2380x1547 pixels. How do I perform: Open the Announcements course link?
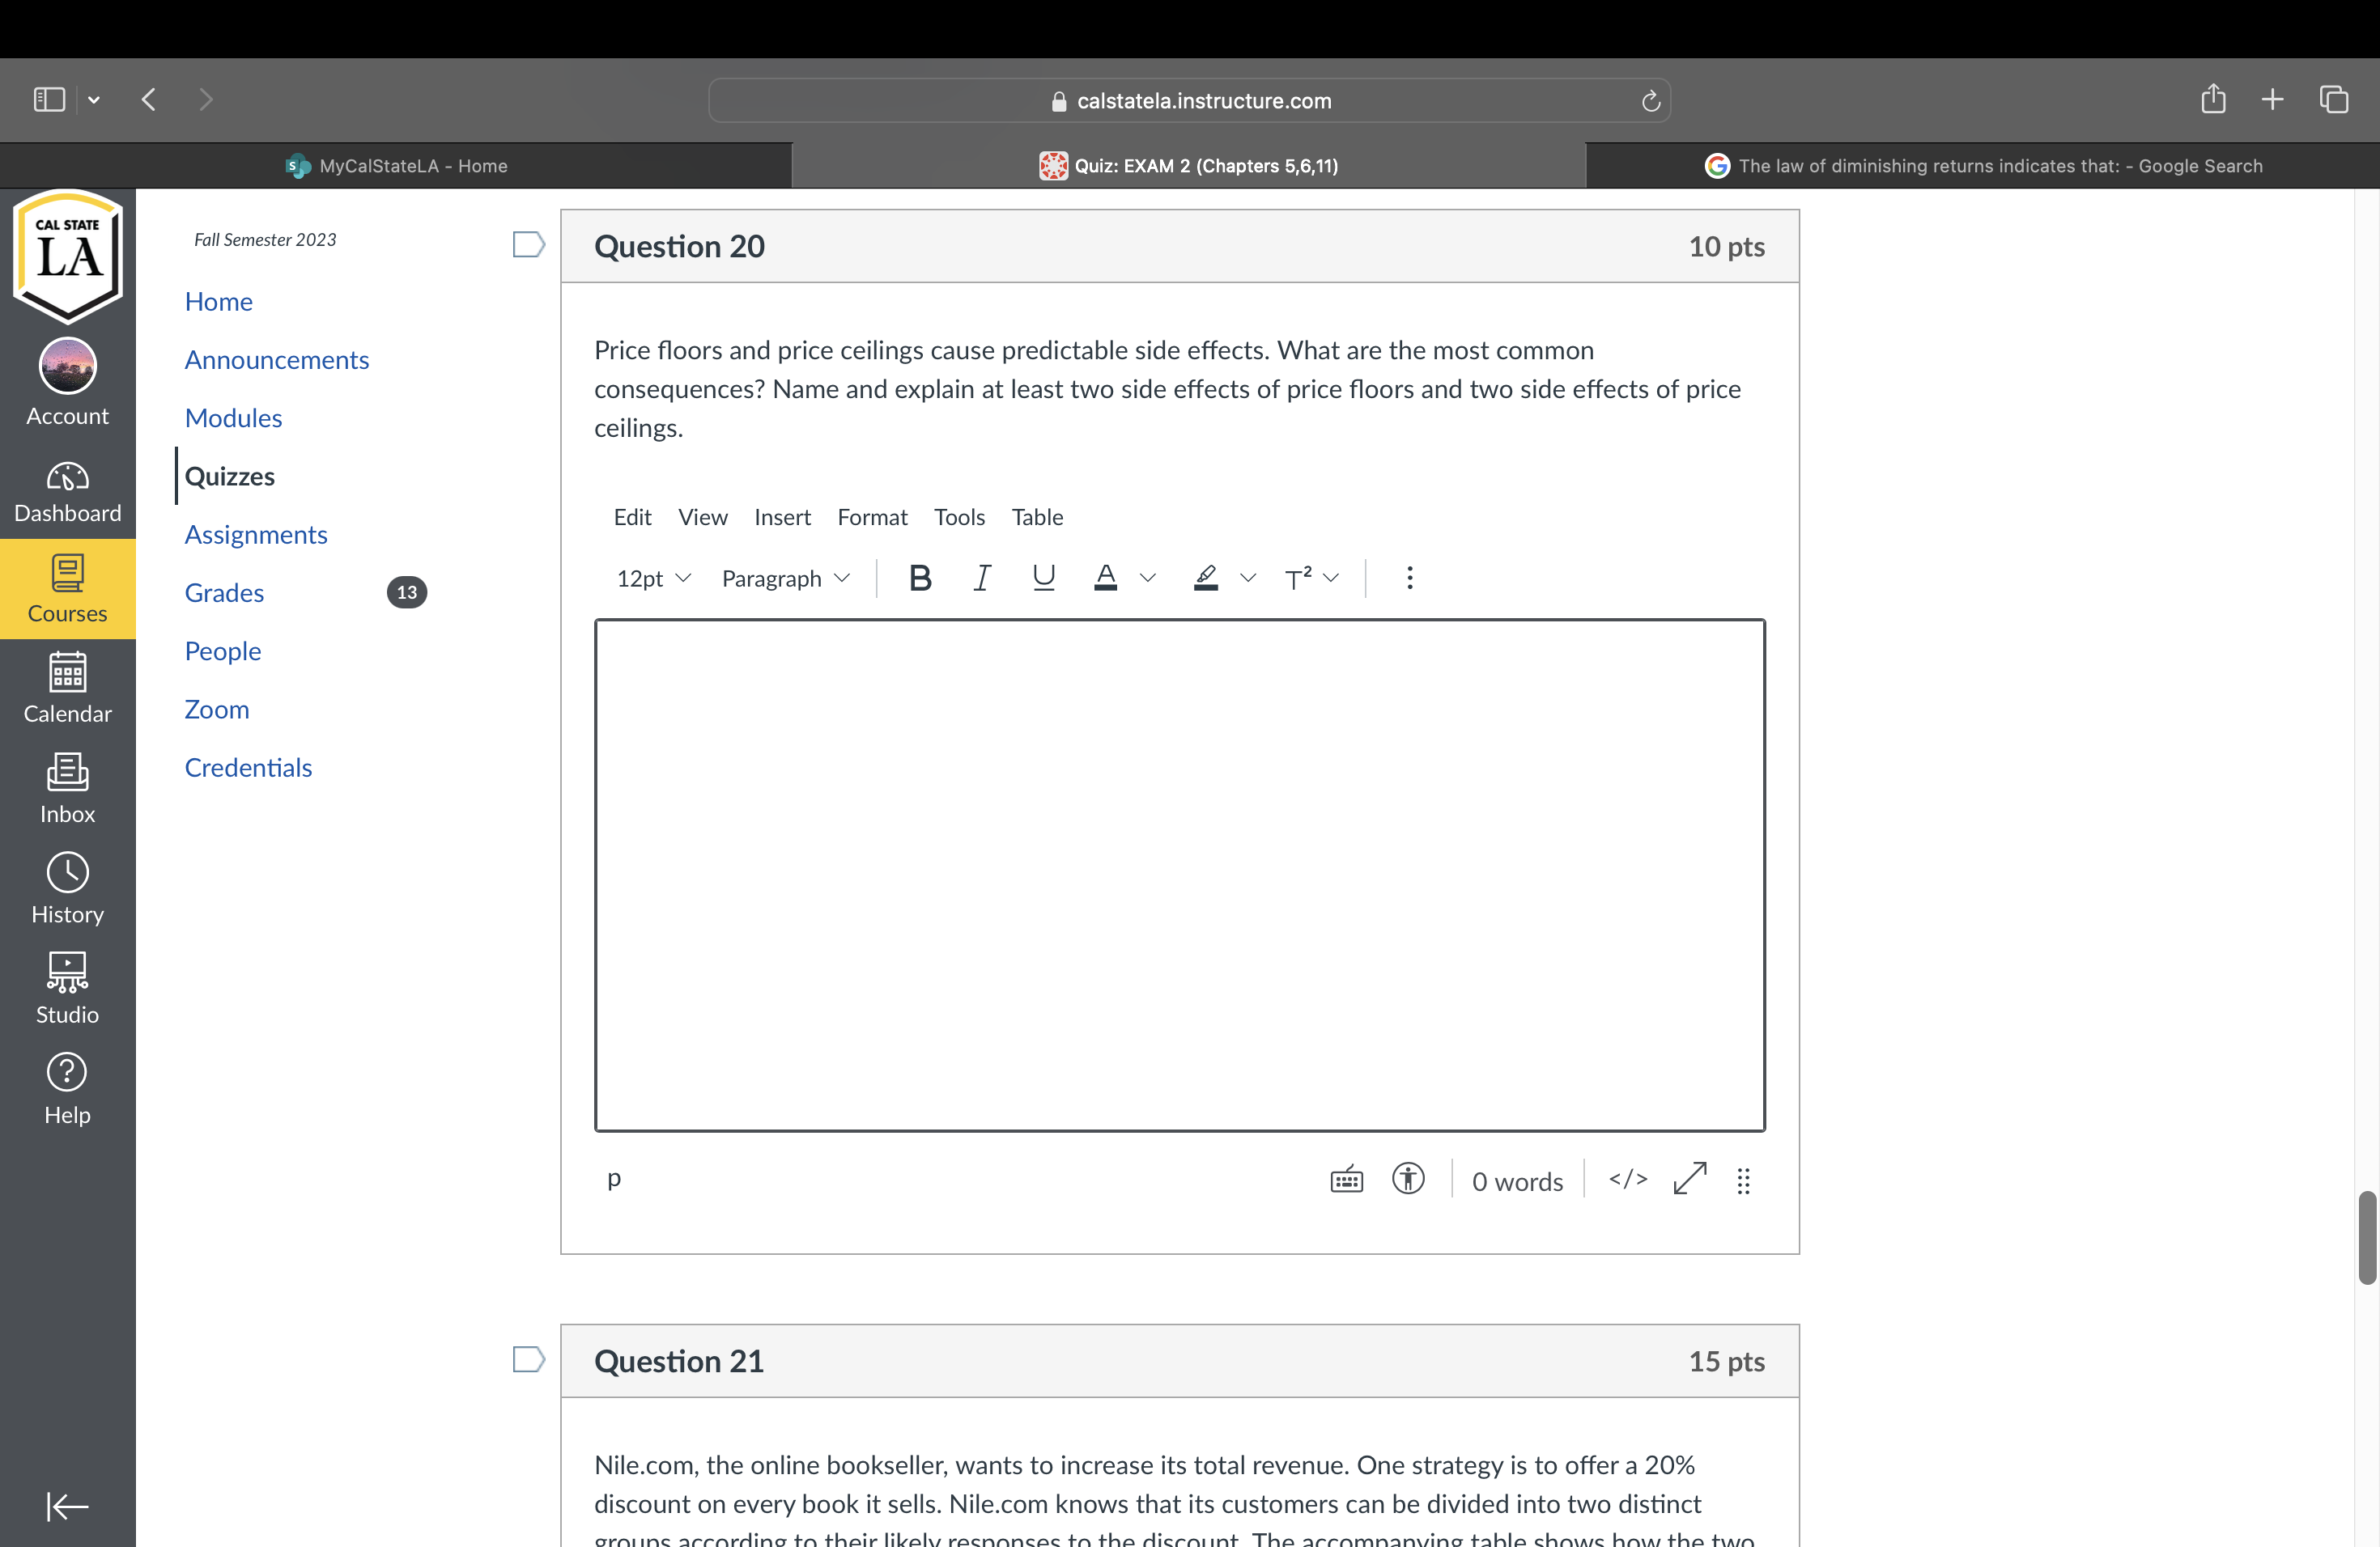(x=276, y=360)
